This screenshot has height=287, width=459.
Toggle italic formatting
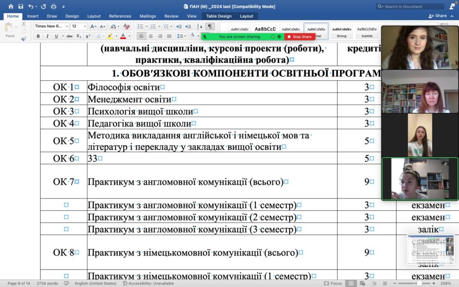(x=47, y=36)
